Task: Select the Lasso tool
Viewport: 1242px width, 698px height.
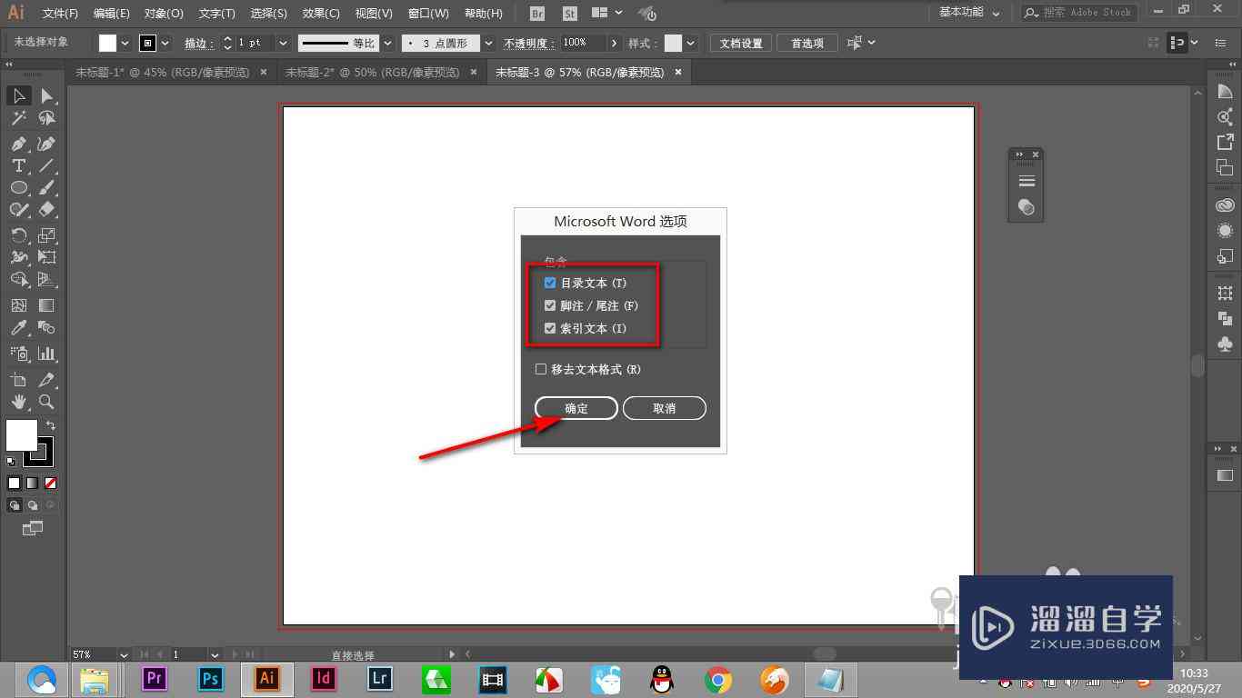Action: [x=46, y=118]
